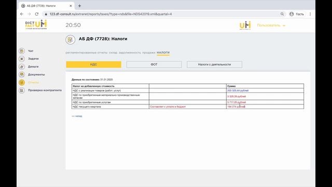Reload the page

click(37, 14)
